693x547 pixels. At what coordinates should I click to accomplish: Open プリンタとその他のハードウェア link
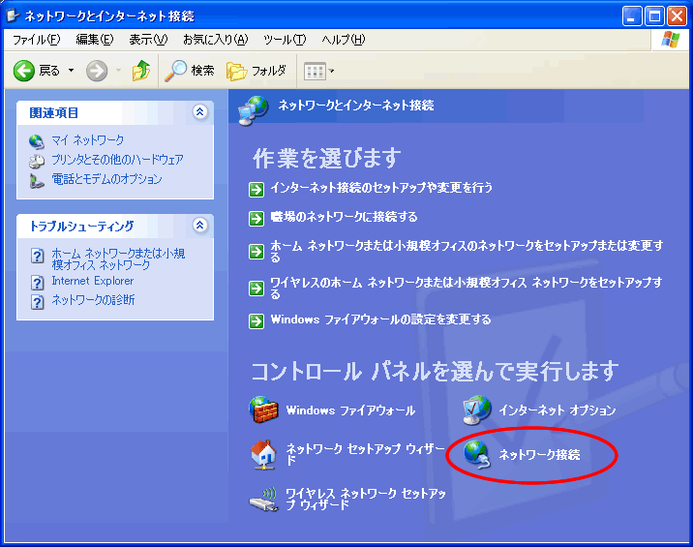[x=117, y=160]
